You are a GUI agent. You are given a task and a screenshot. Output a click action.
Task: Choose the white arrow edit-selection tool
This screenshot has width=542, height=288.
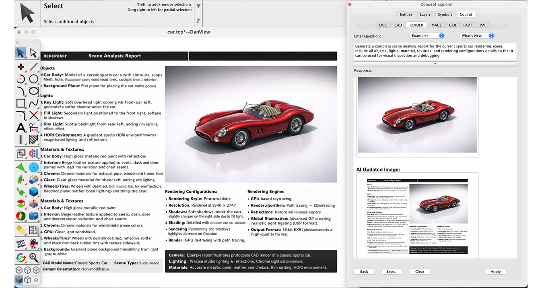click(x=33, y=53)
